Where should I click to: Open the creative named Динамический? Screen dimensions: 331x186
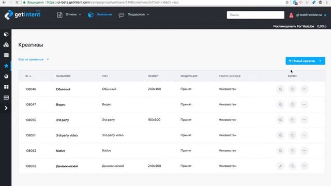click(67, 166)
